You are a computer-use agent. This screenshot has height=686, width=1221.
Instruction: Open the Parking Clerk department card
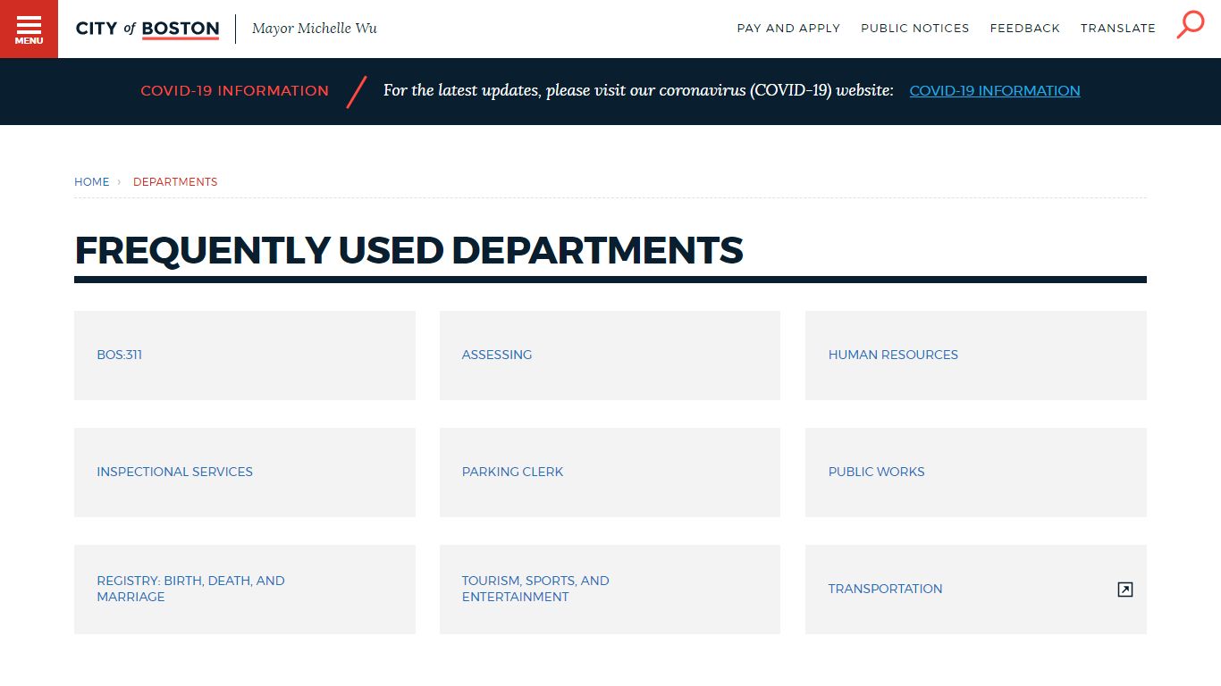[610, 473]
